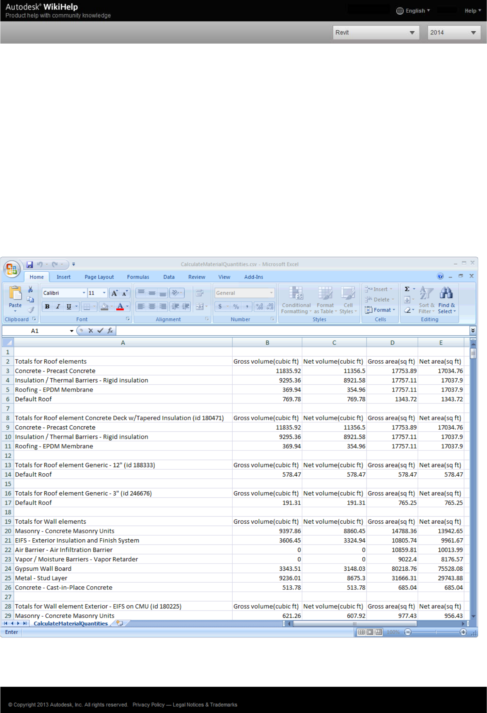This screenshot has height=713, width=487.
Task: Switch to Page Break Preview button
Action: [378, 632]
